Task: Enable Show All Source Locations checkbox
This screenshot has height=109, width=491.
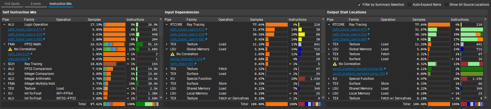Action: 446,5
